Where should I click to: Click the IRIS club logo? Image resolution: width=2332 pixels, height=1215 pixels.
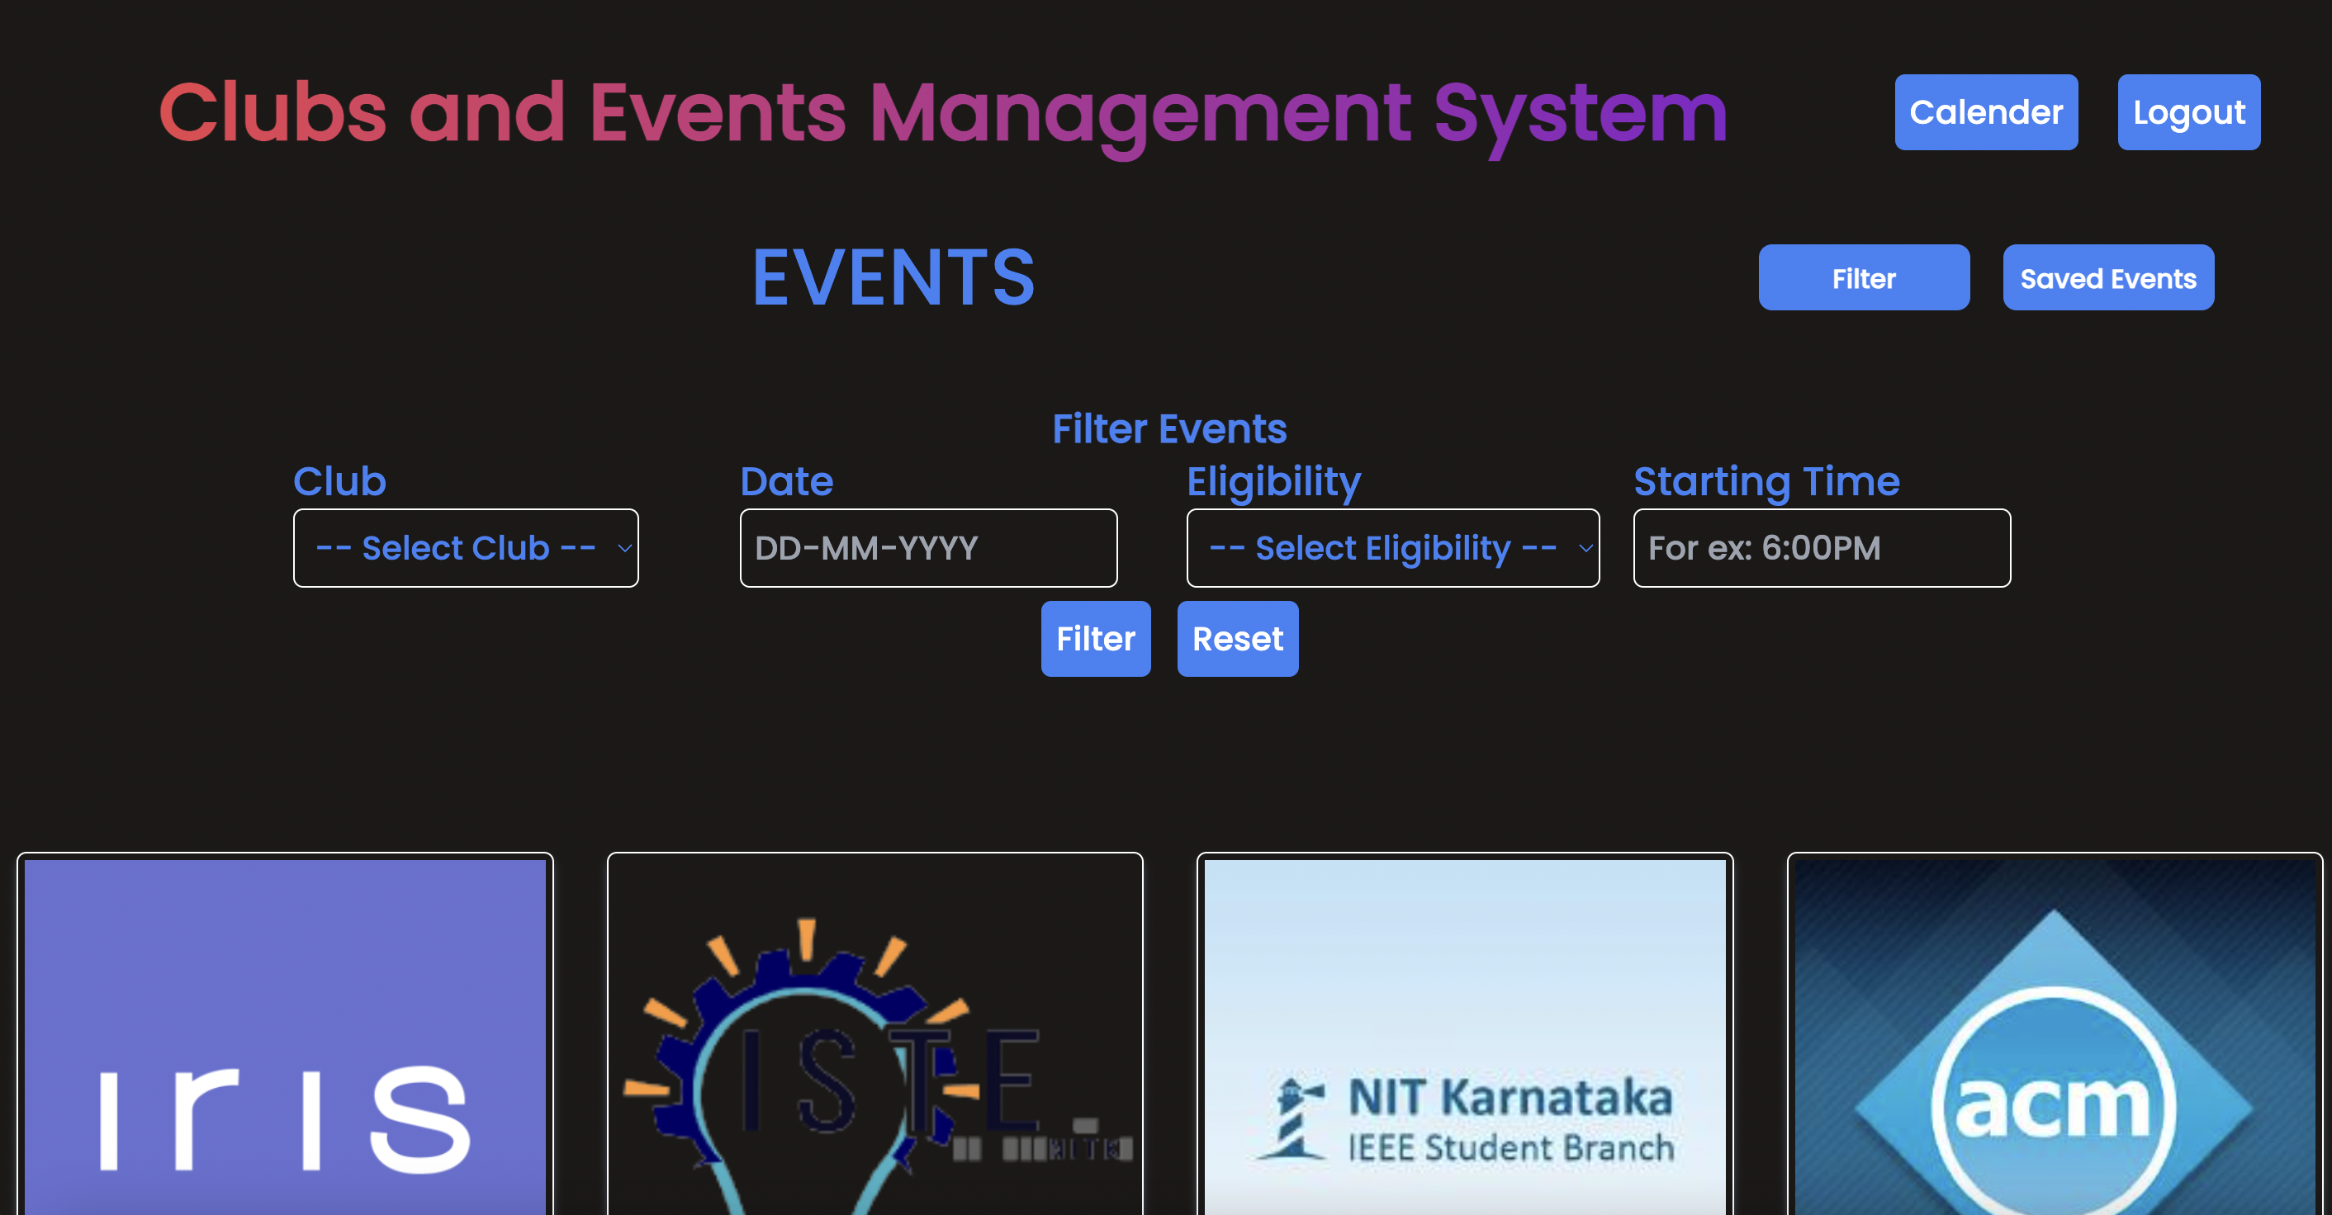pos(285,1040)
